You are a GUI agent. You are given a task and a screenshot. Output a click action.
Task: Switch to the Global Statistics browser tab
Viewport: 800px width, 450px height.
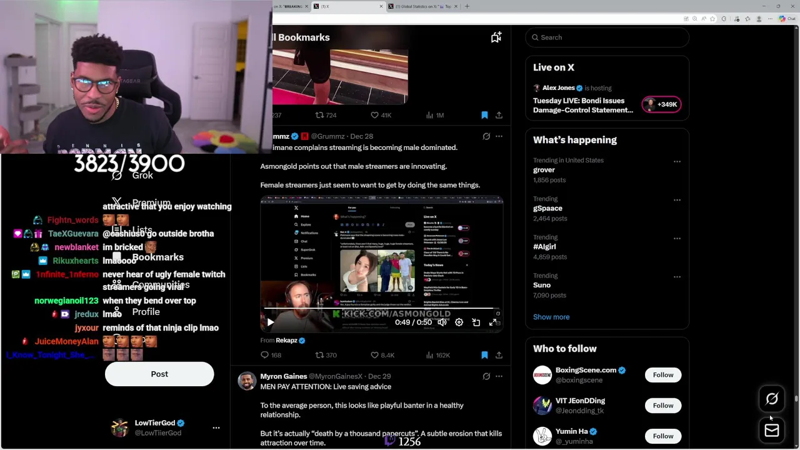(x=424, y=6)
